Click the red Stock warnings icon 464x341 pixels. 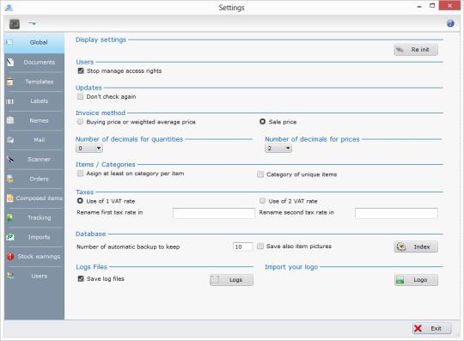[10, 257]
